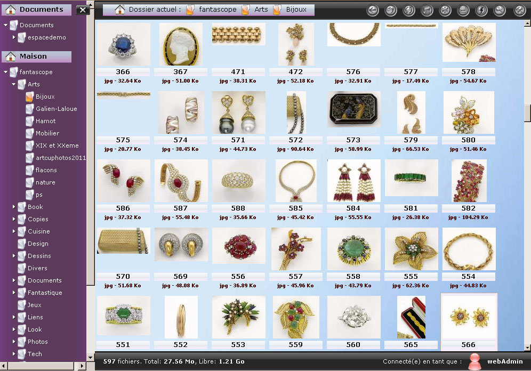Viewport: 531px width, 371px height.
Task: Open search with the magnifier toolbar icon
Action: pyautogui.click(x=500, y=11)
